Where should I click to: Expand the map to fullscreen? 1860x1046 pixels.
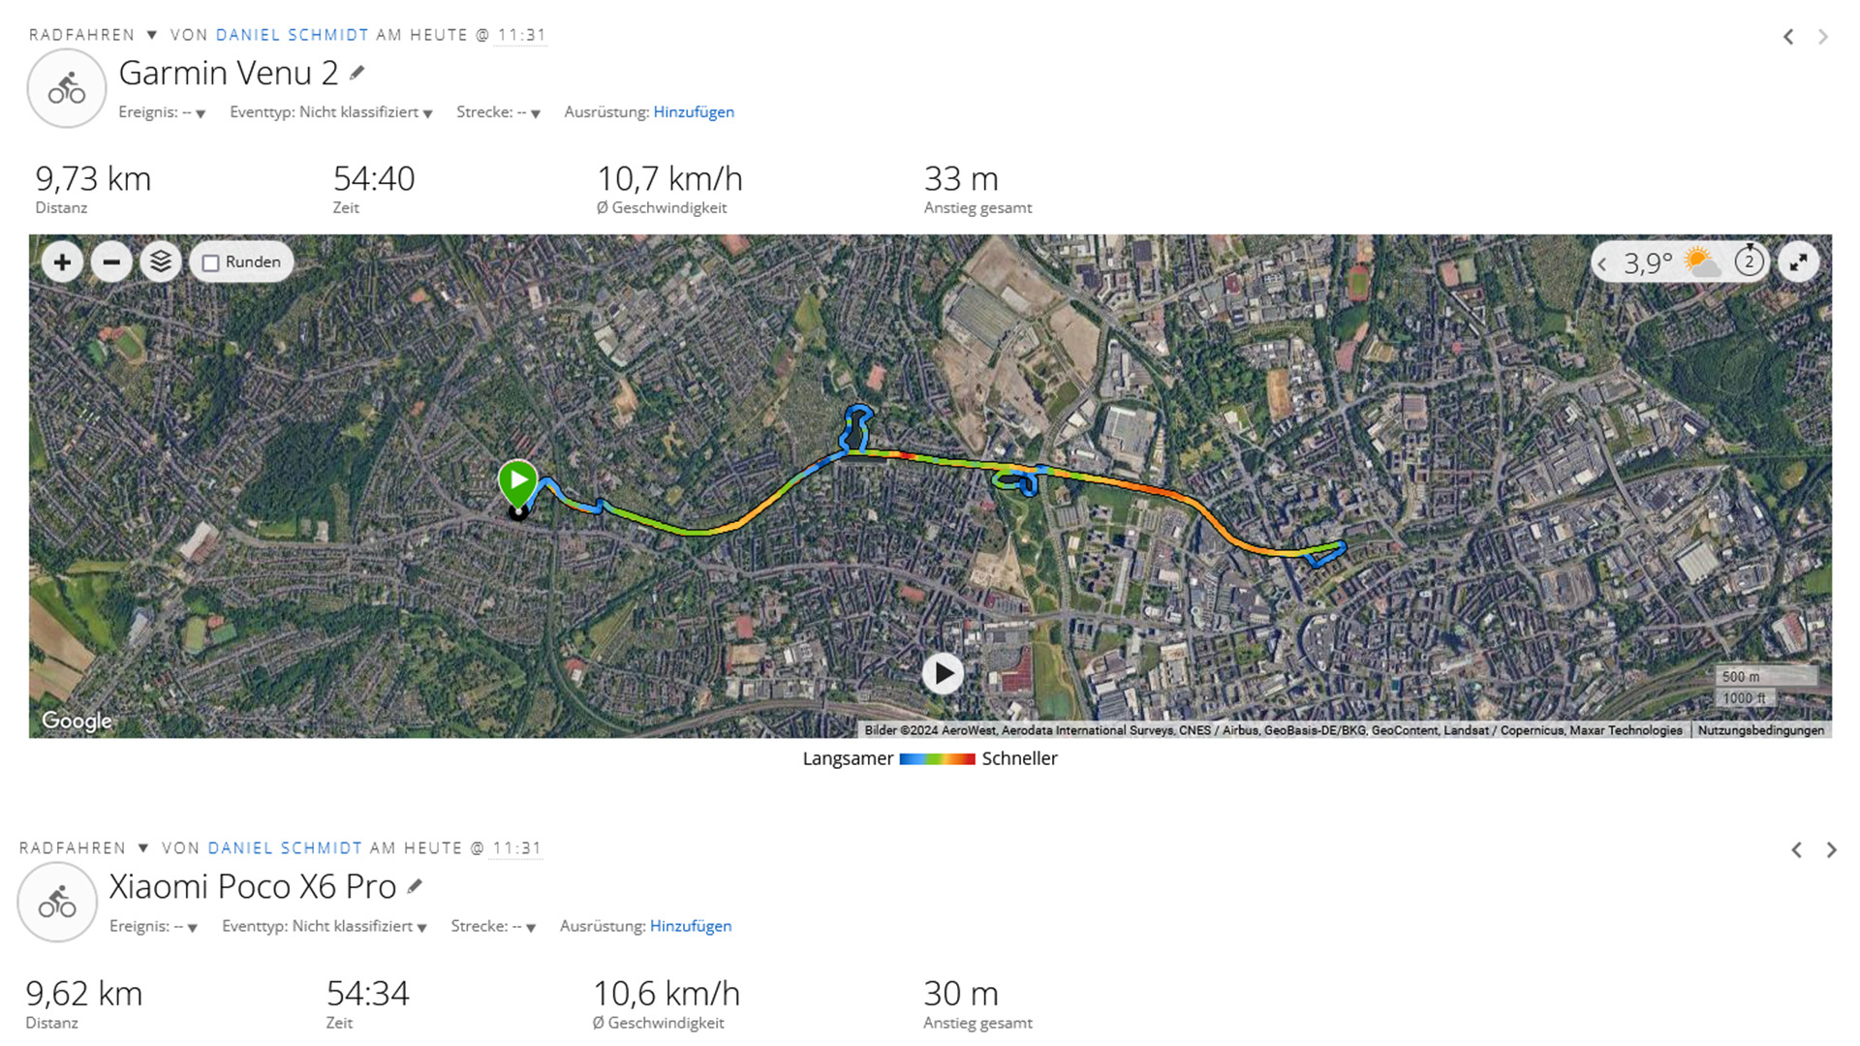click(1798, 262)
